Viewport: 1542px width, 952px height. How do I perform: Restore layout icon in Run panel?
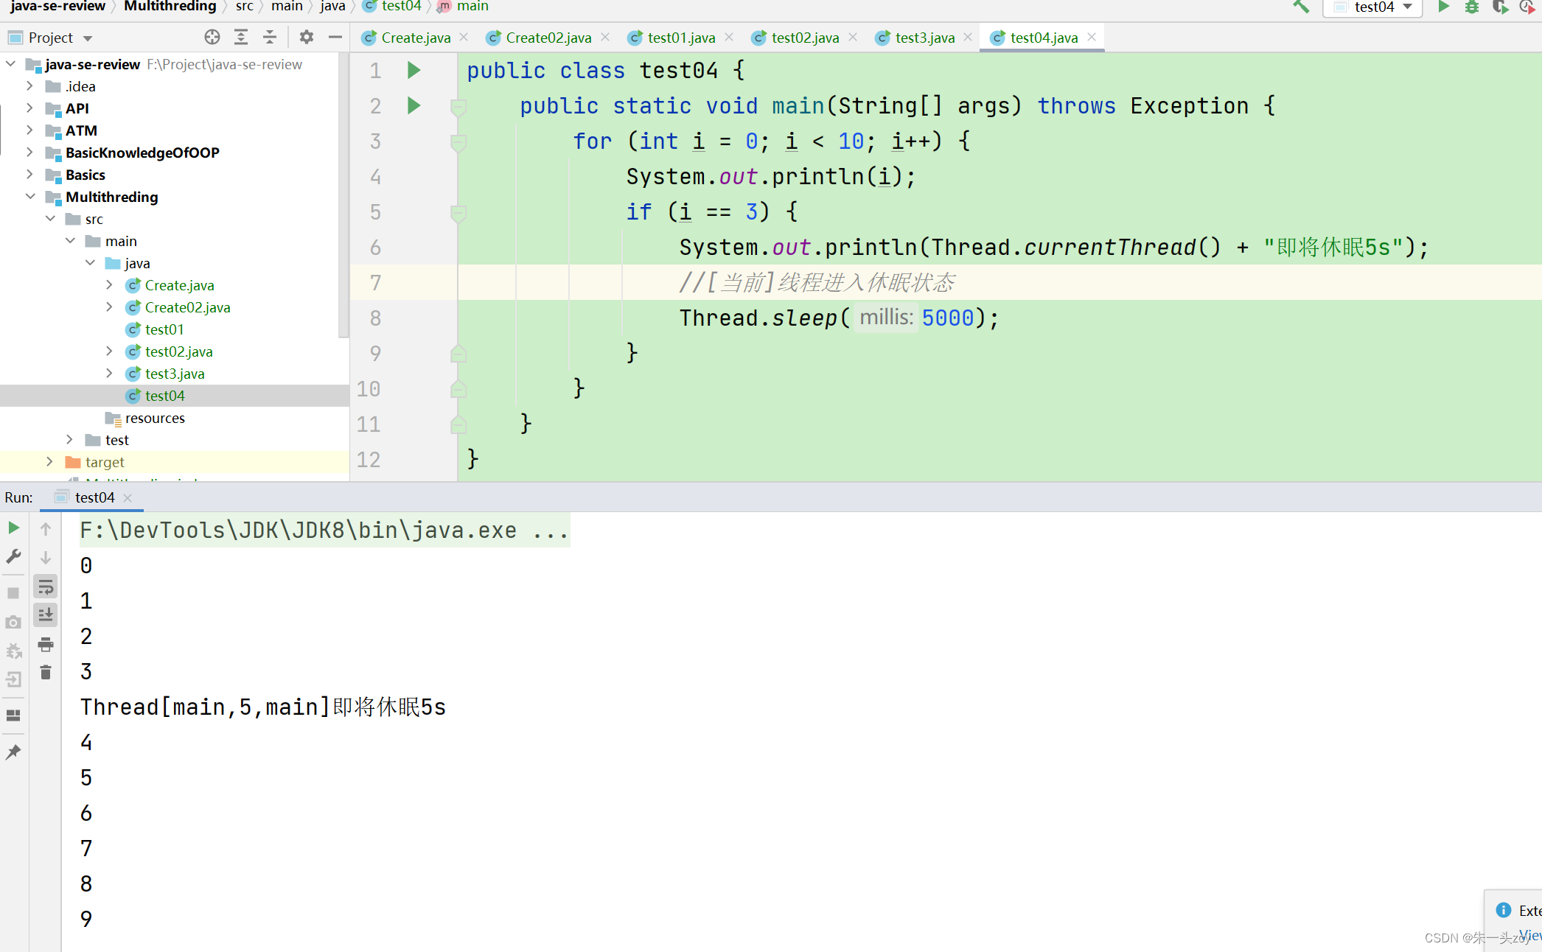click(x=13, y=715)
